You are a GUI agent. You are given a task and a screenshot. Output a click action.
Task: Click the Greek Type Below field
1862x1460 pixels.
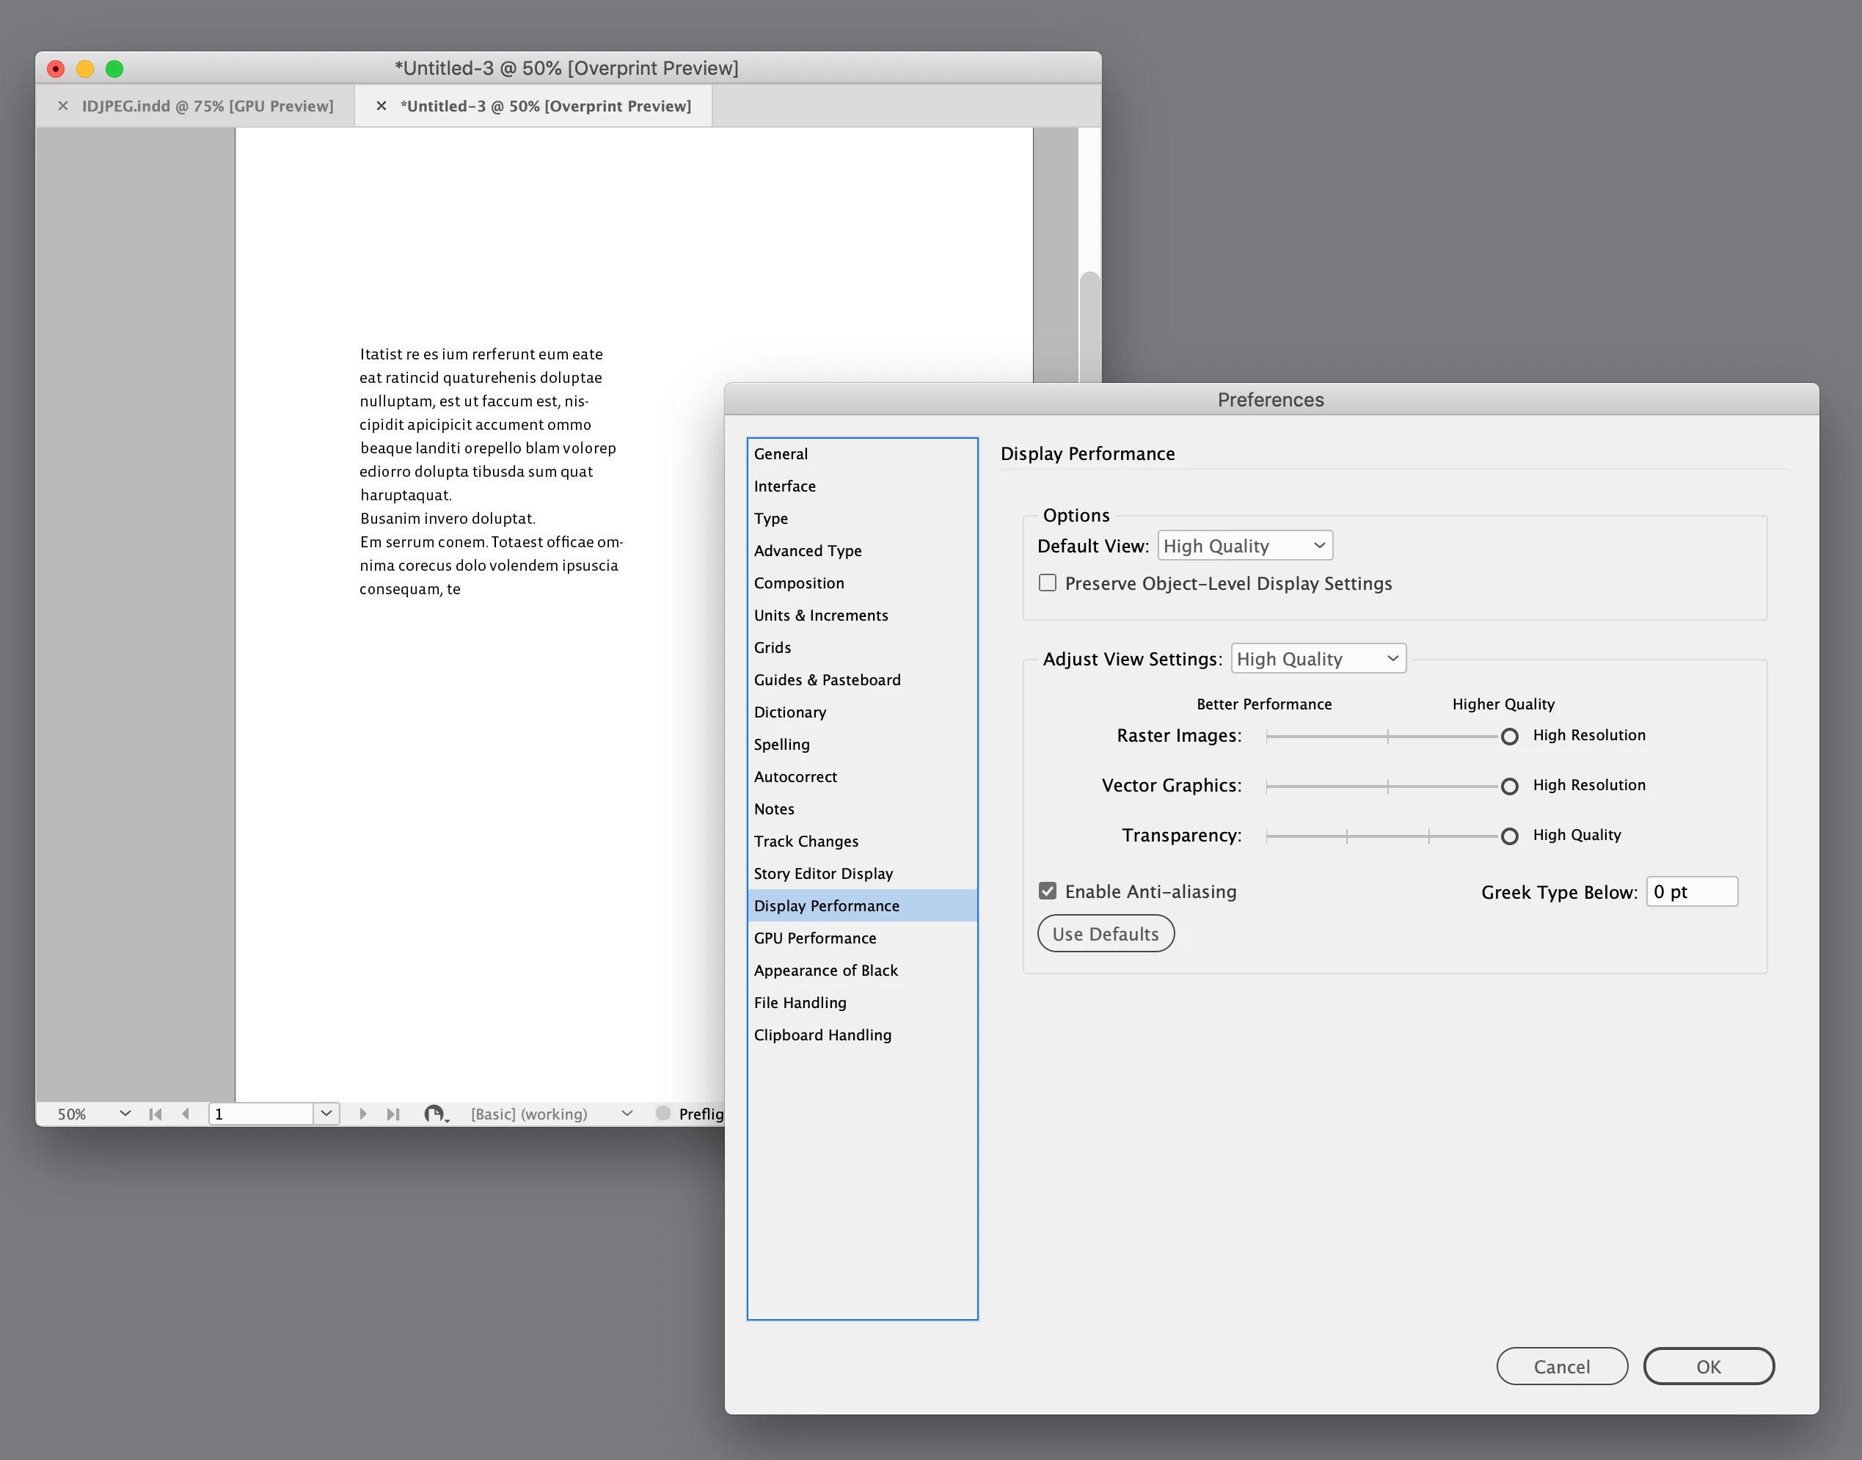[1691, 891]
